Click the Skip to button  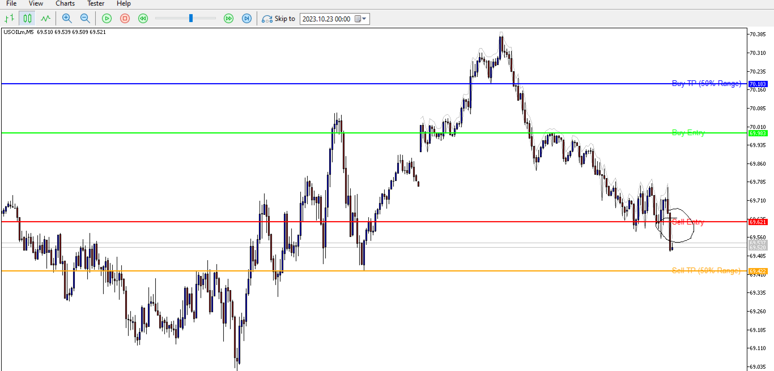click(x=278, y=19)
